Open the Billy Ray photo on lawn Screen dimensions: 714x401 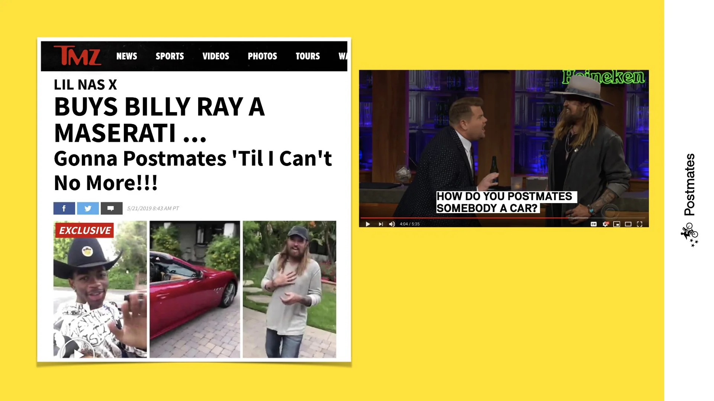289,289
